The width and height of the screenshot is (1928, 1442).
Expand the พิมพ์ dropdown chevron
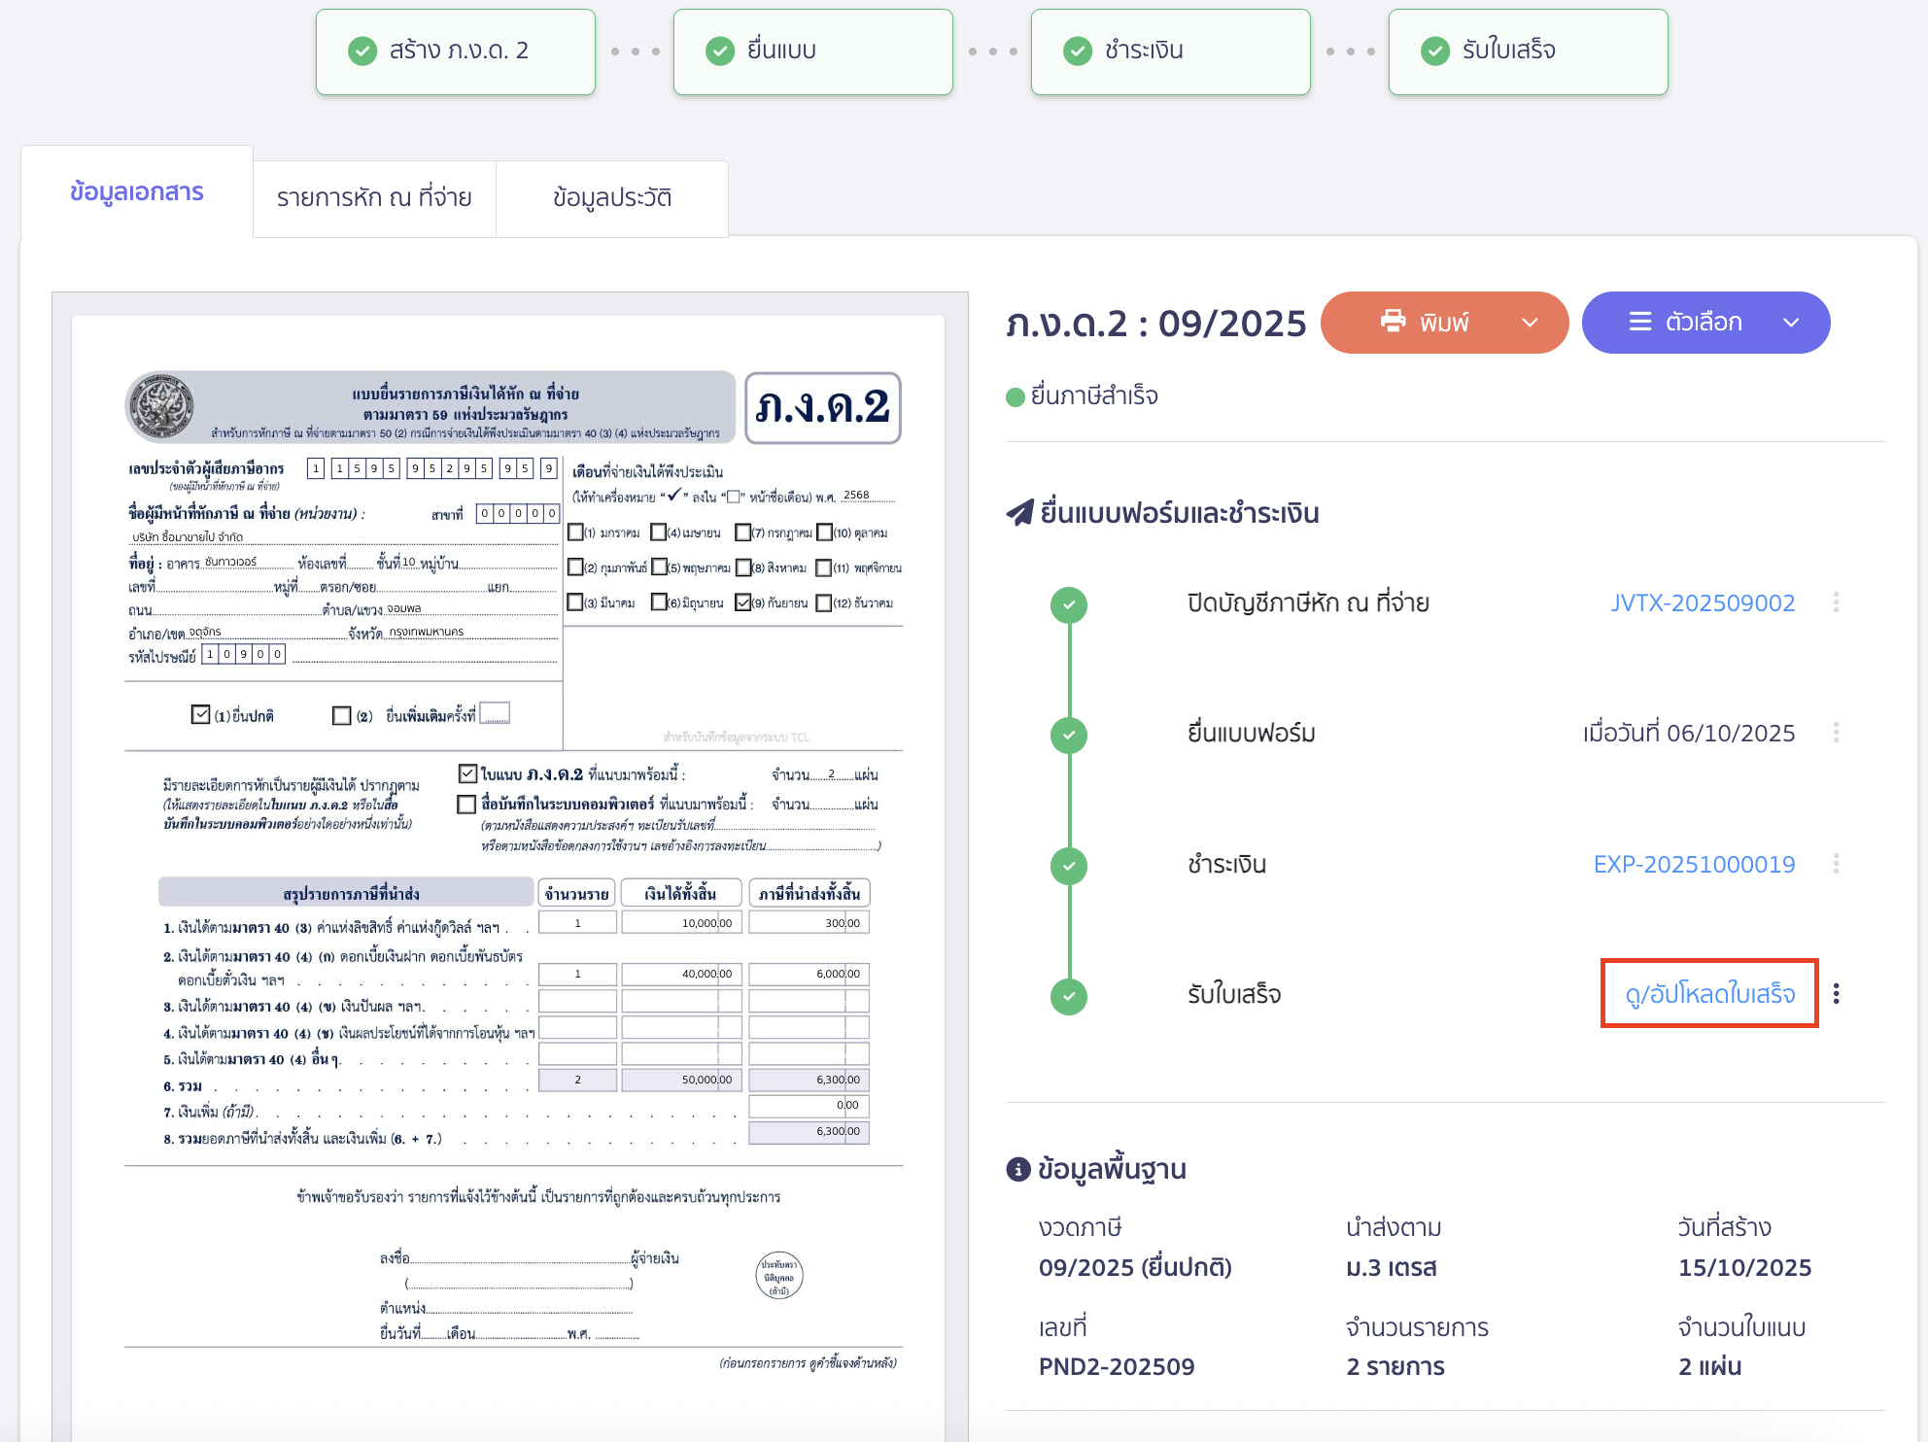tap(1530, 323)
